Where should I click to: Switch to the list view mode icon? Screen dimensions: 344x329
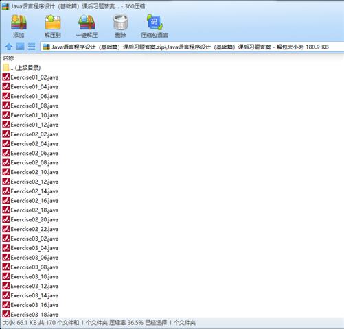point(32,47)
